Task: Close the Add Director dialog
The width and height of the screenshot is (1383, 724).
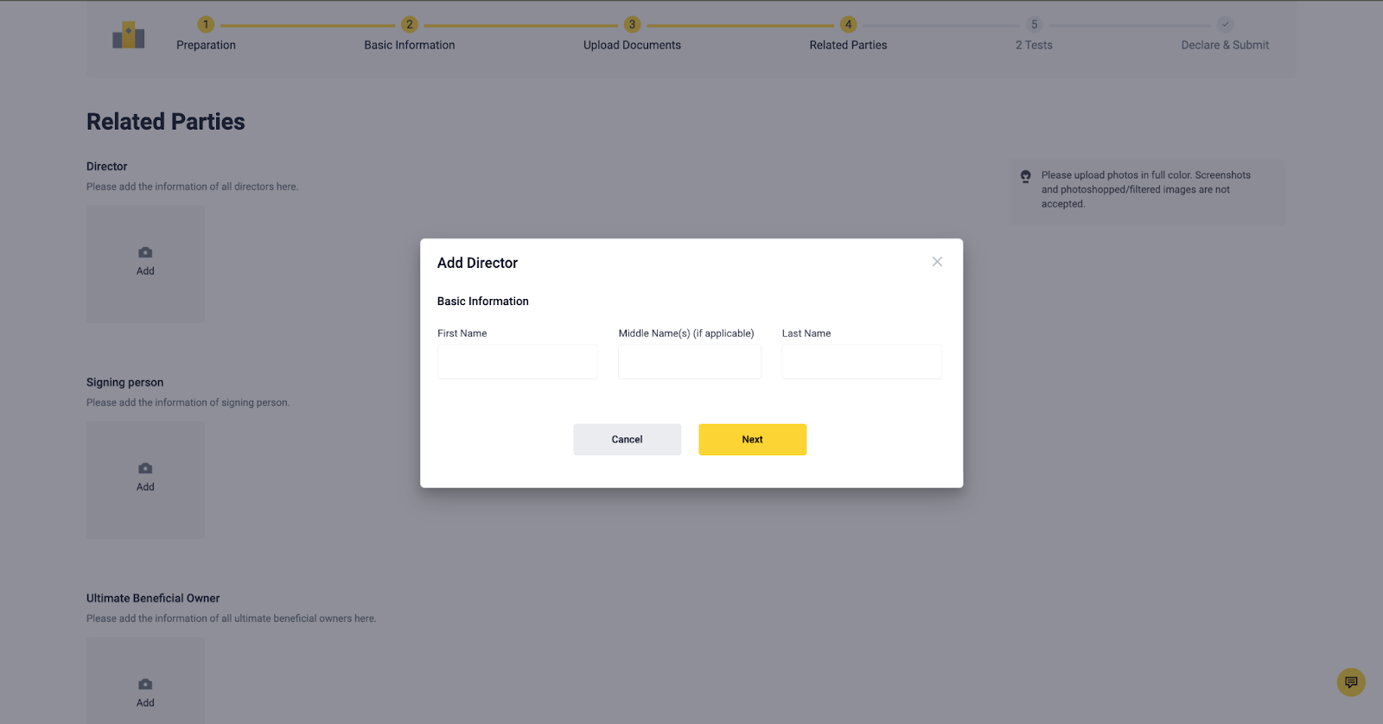Action: [x=937, y=262]
